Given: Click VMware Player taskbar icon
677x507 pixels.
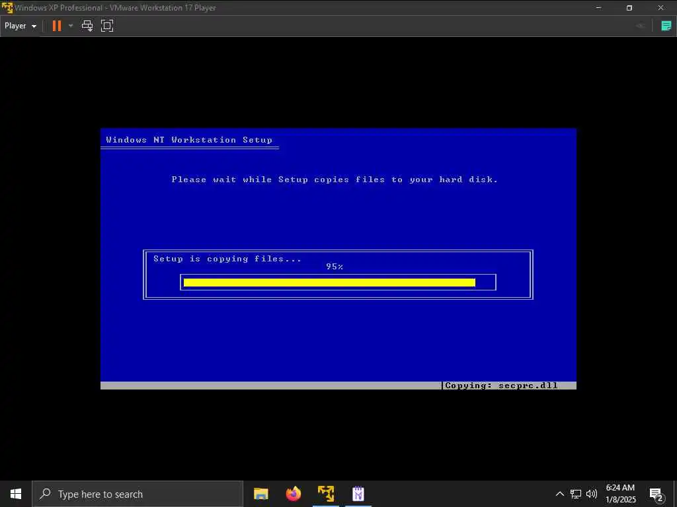Looking at the screenshot, I should point(326,494).
